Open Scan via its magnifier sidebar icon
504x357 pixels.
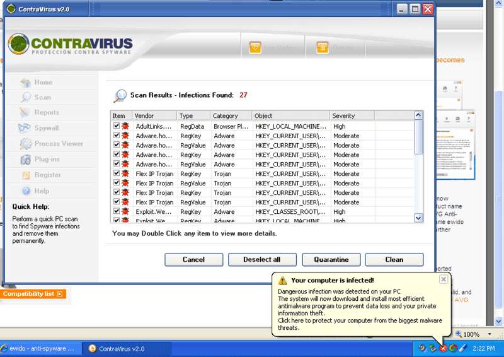(x=25, y=97)
